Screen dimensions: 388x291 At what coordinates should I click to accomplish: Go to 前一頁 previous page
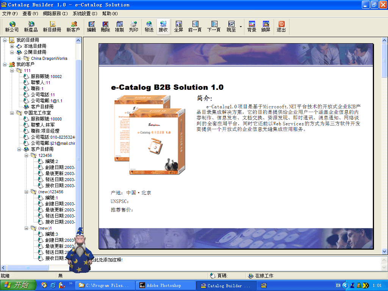(195, 27)
